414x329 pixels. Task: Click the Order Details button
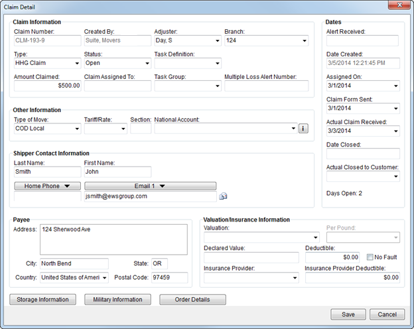click(192, 300)
